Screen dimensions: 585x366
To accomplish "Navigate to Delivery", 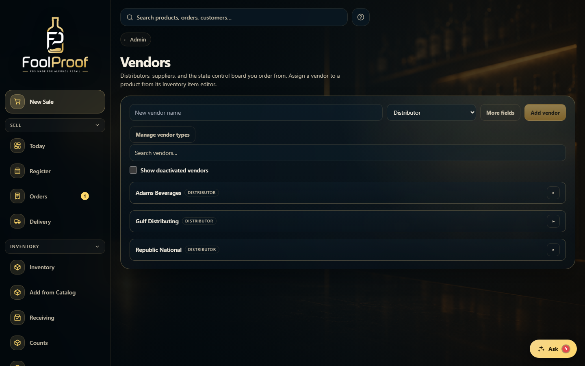I will (55, 221).
